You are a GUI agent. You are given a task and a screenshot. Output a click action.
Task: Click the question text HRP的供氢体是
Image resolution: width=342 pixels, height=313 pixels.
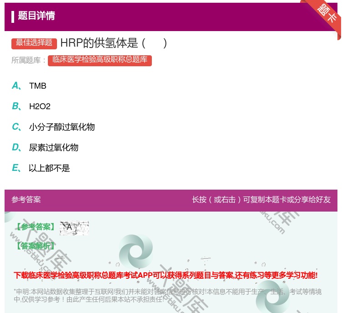coord(114,43)
